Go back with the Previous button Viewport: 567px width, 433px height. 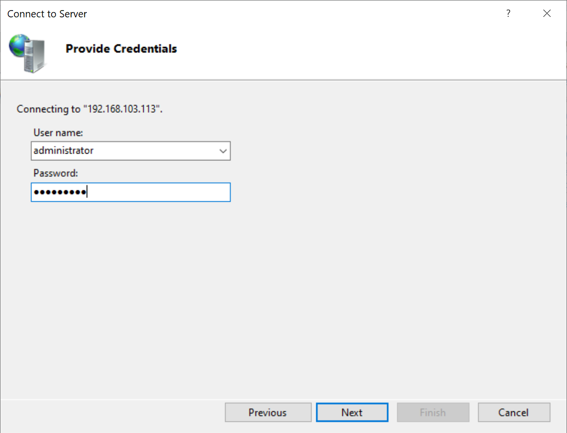(x=268, y=413)
